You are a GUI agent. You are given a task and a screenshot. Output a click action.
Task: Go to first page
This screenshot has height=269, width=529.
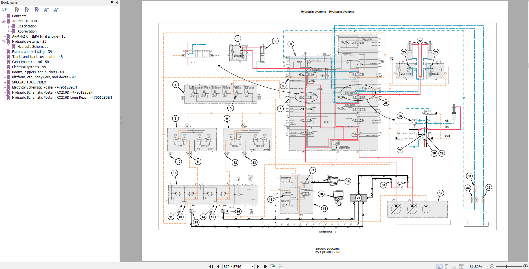pos(211,266)
